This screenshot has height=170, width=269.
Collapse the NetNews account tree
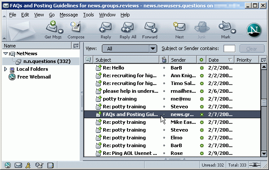[x=6, y=54]
